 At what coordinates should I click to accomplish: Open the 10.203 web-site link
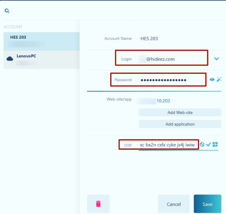coord(163,101)
